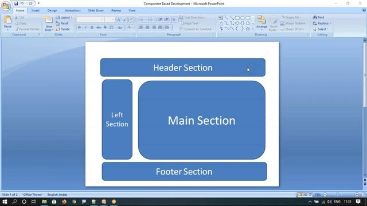Open the Layout dropdown
367x206 pixels.
64,18
